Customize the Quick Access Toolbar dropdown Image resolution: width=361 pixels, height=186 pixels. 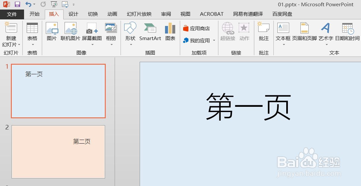click(x=73, y=4)
